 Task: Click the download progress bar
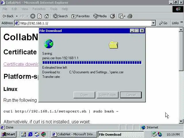pos(92,62)
